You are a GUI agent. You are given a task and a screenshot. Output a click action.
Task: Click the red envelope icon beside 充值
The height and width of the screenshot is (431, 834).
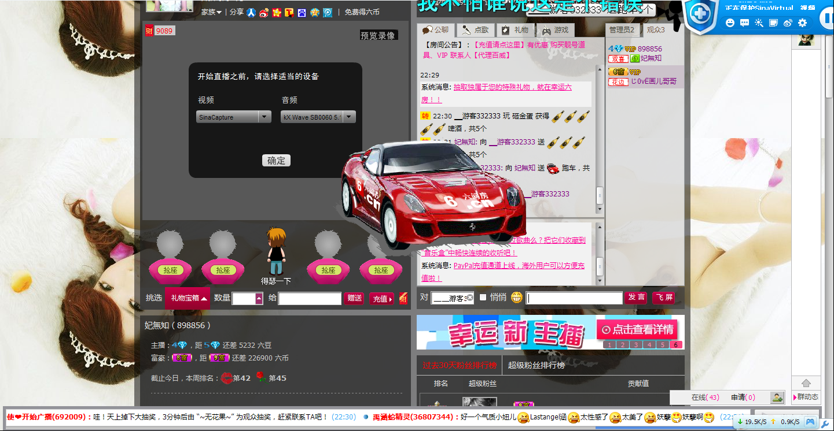(x=403, y=298)
